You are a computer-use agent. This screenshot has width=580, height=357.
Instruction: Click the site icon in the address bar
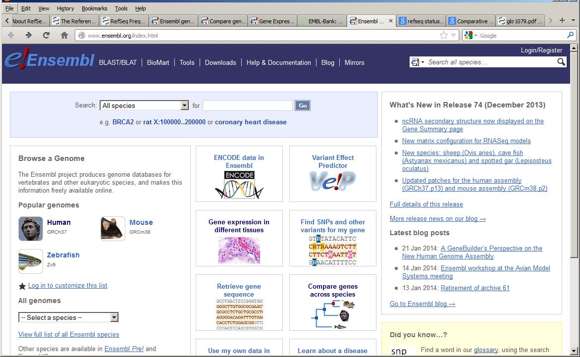tap(82, 36)
